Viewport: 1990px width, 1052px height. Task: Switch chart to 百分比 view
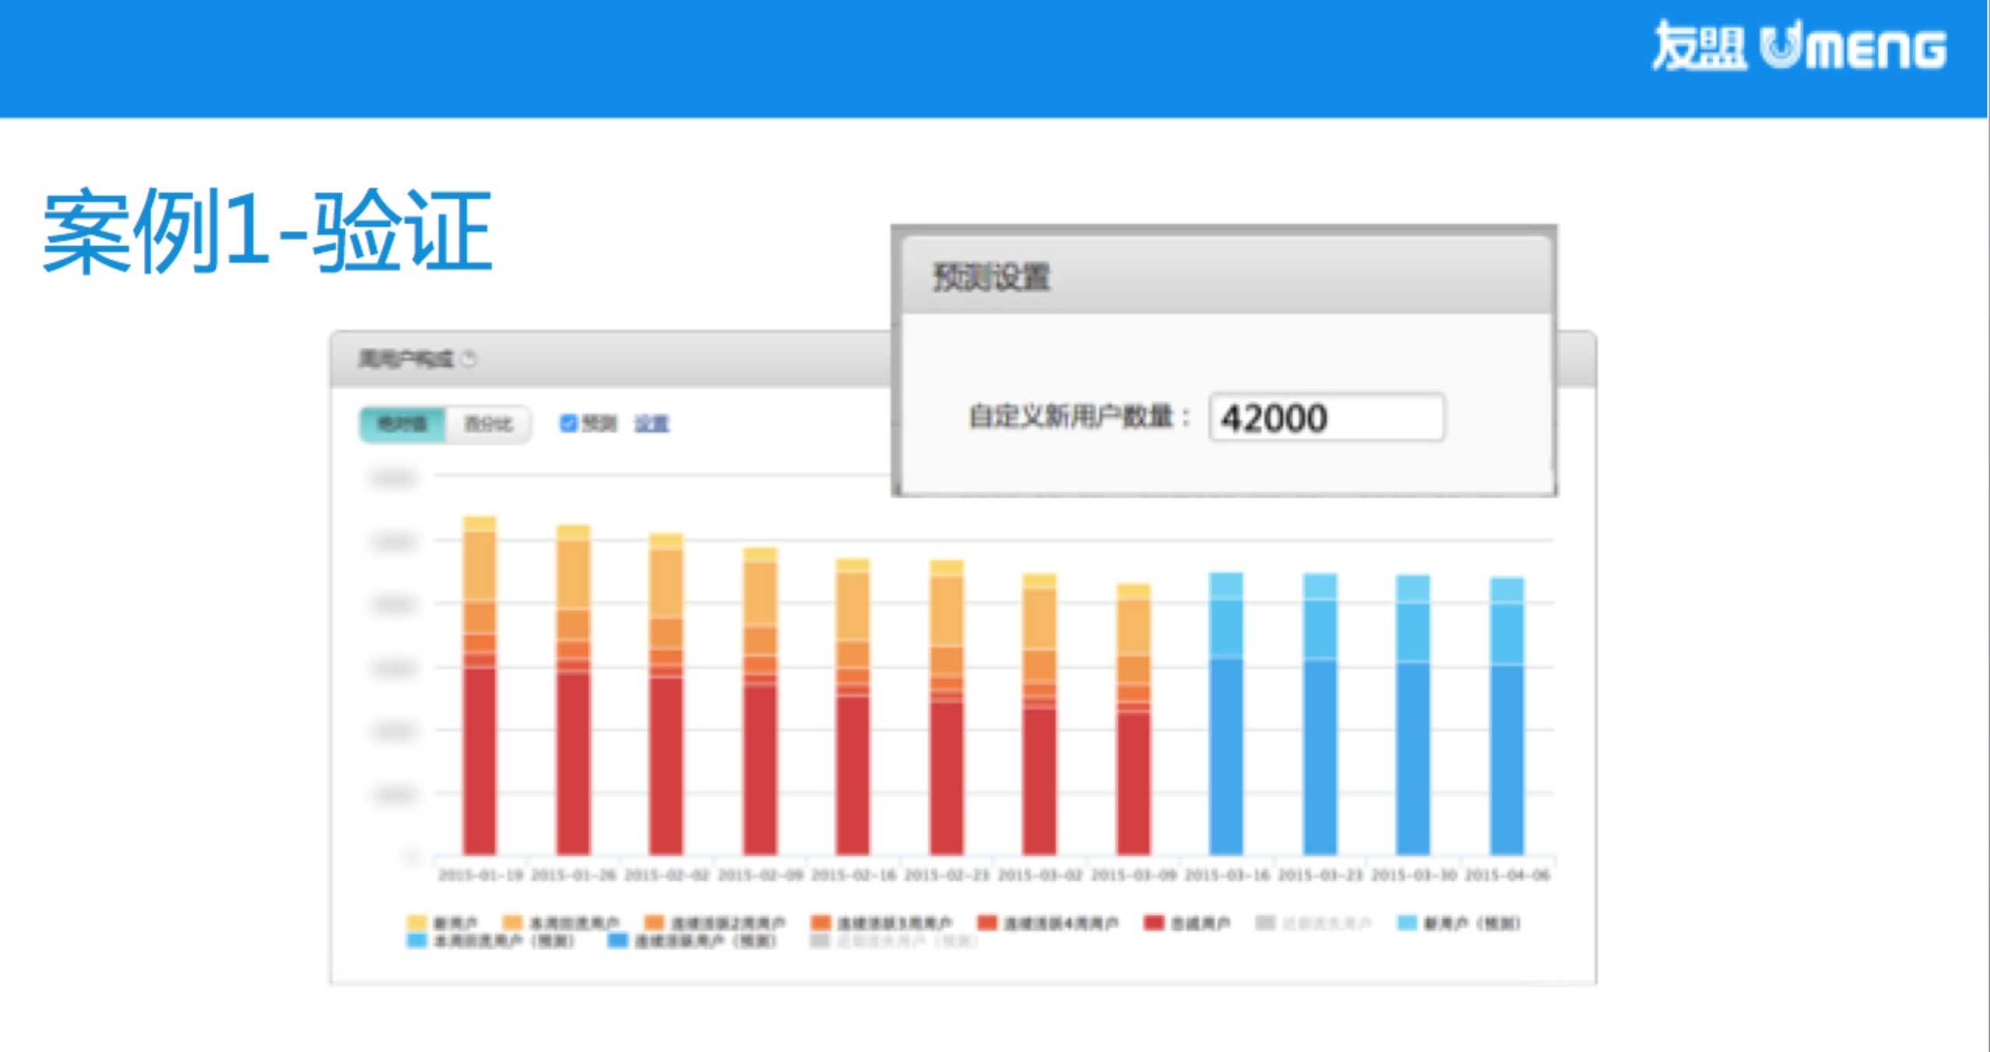click(x=488, y=424)
